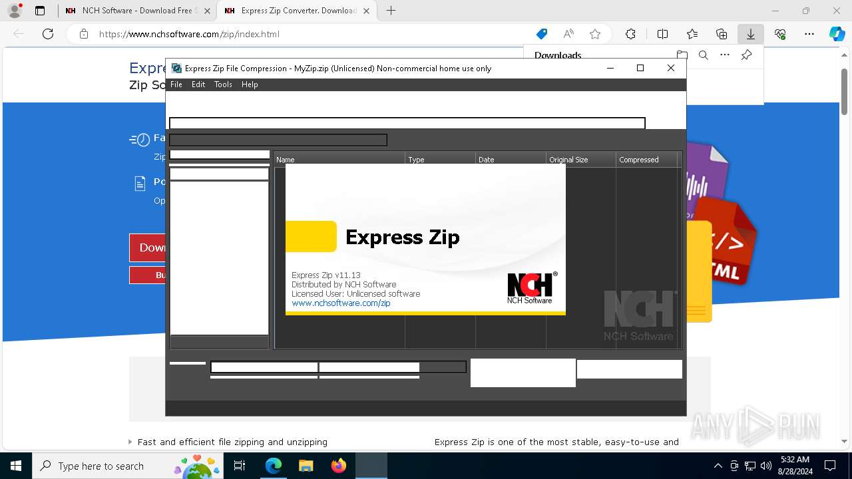The width and height of the screenshot is (852, 479).
Task: Open the Tools menu in Express Zip
Action: (223, 84)
